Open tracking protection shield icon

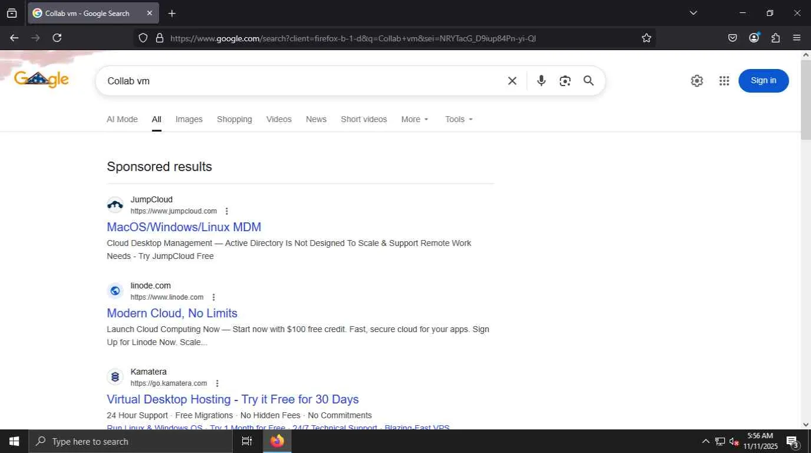pos(143,38)
